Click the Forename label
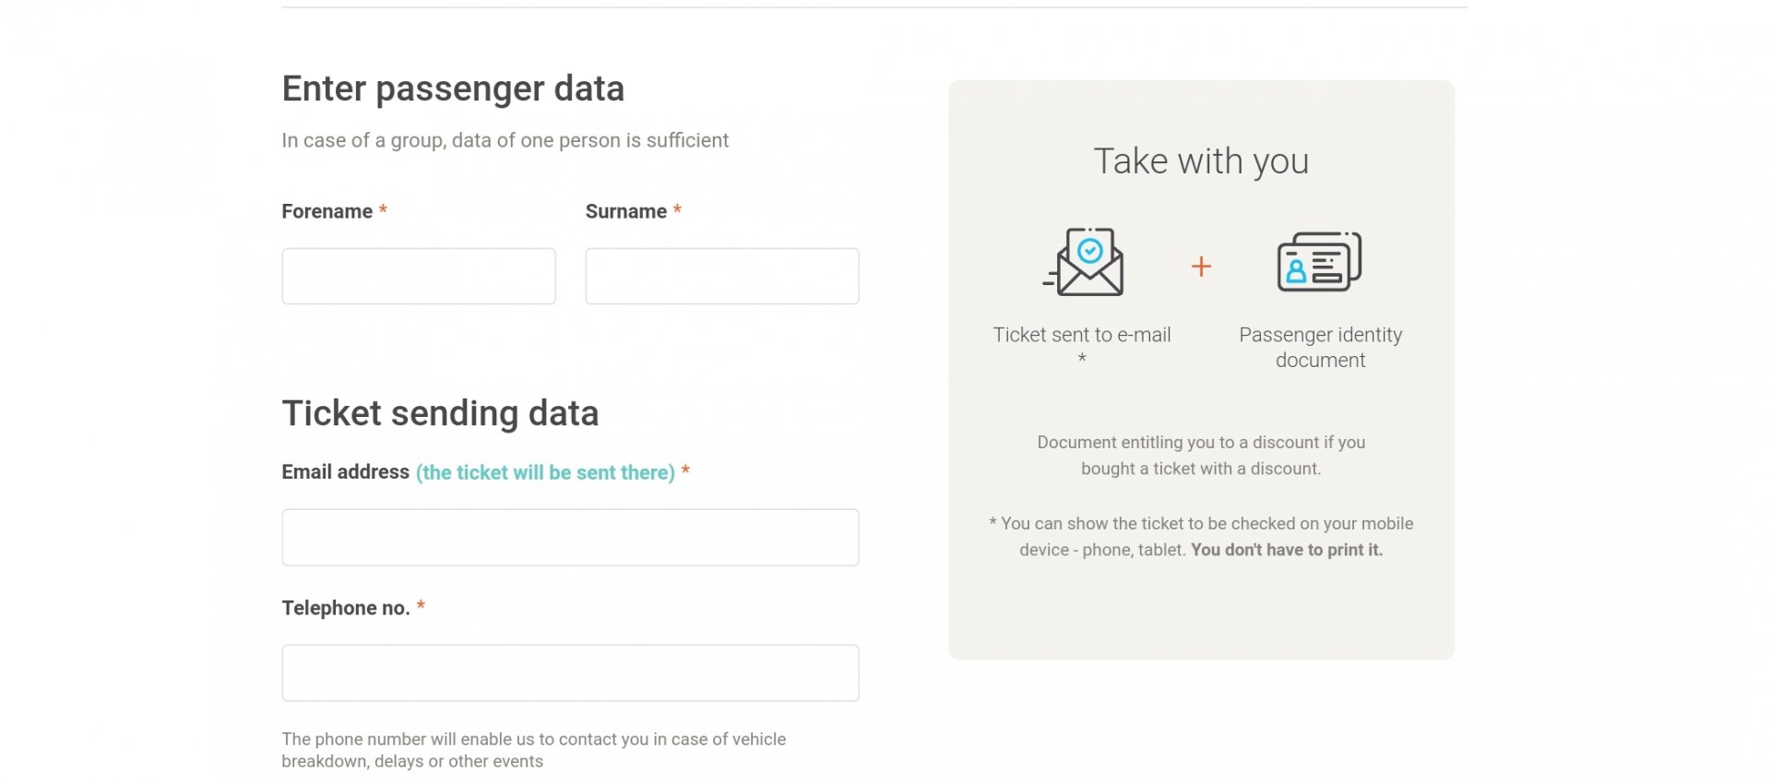1771x784 pixels. (x=327, y=211)
